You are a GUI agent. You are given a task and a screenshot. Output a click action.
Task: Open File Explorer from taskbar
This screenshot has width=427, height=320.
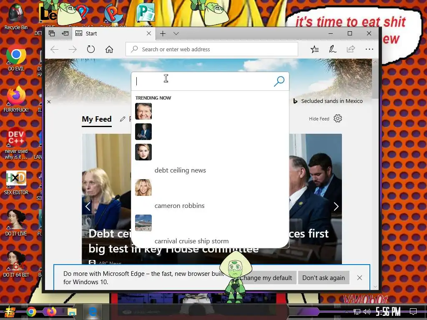tap(72, 312)
